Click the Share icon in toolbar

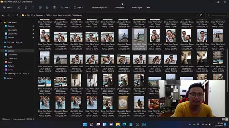(47, 7)
